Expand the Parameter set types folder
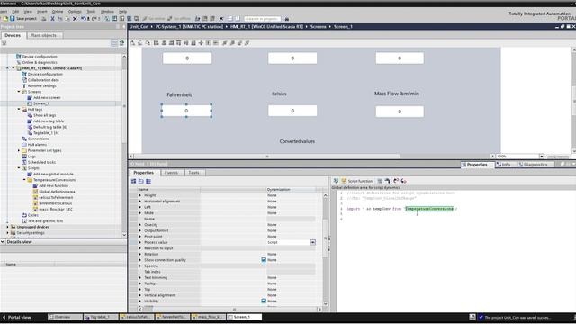576x324 pixels. pyautogui.click(x=19, y=150)
